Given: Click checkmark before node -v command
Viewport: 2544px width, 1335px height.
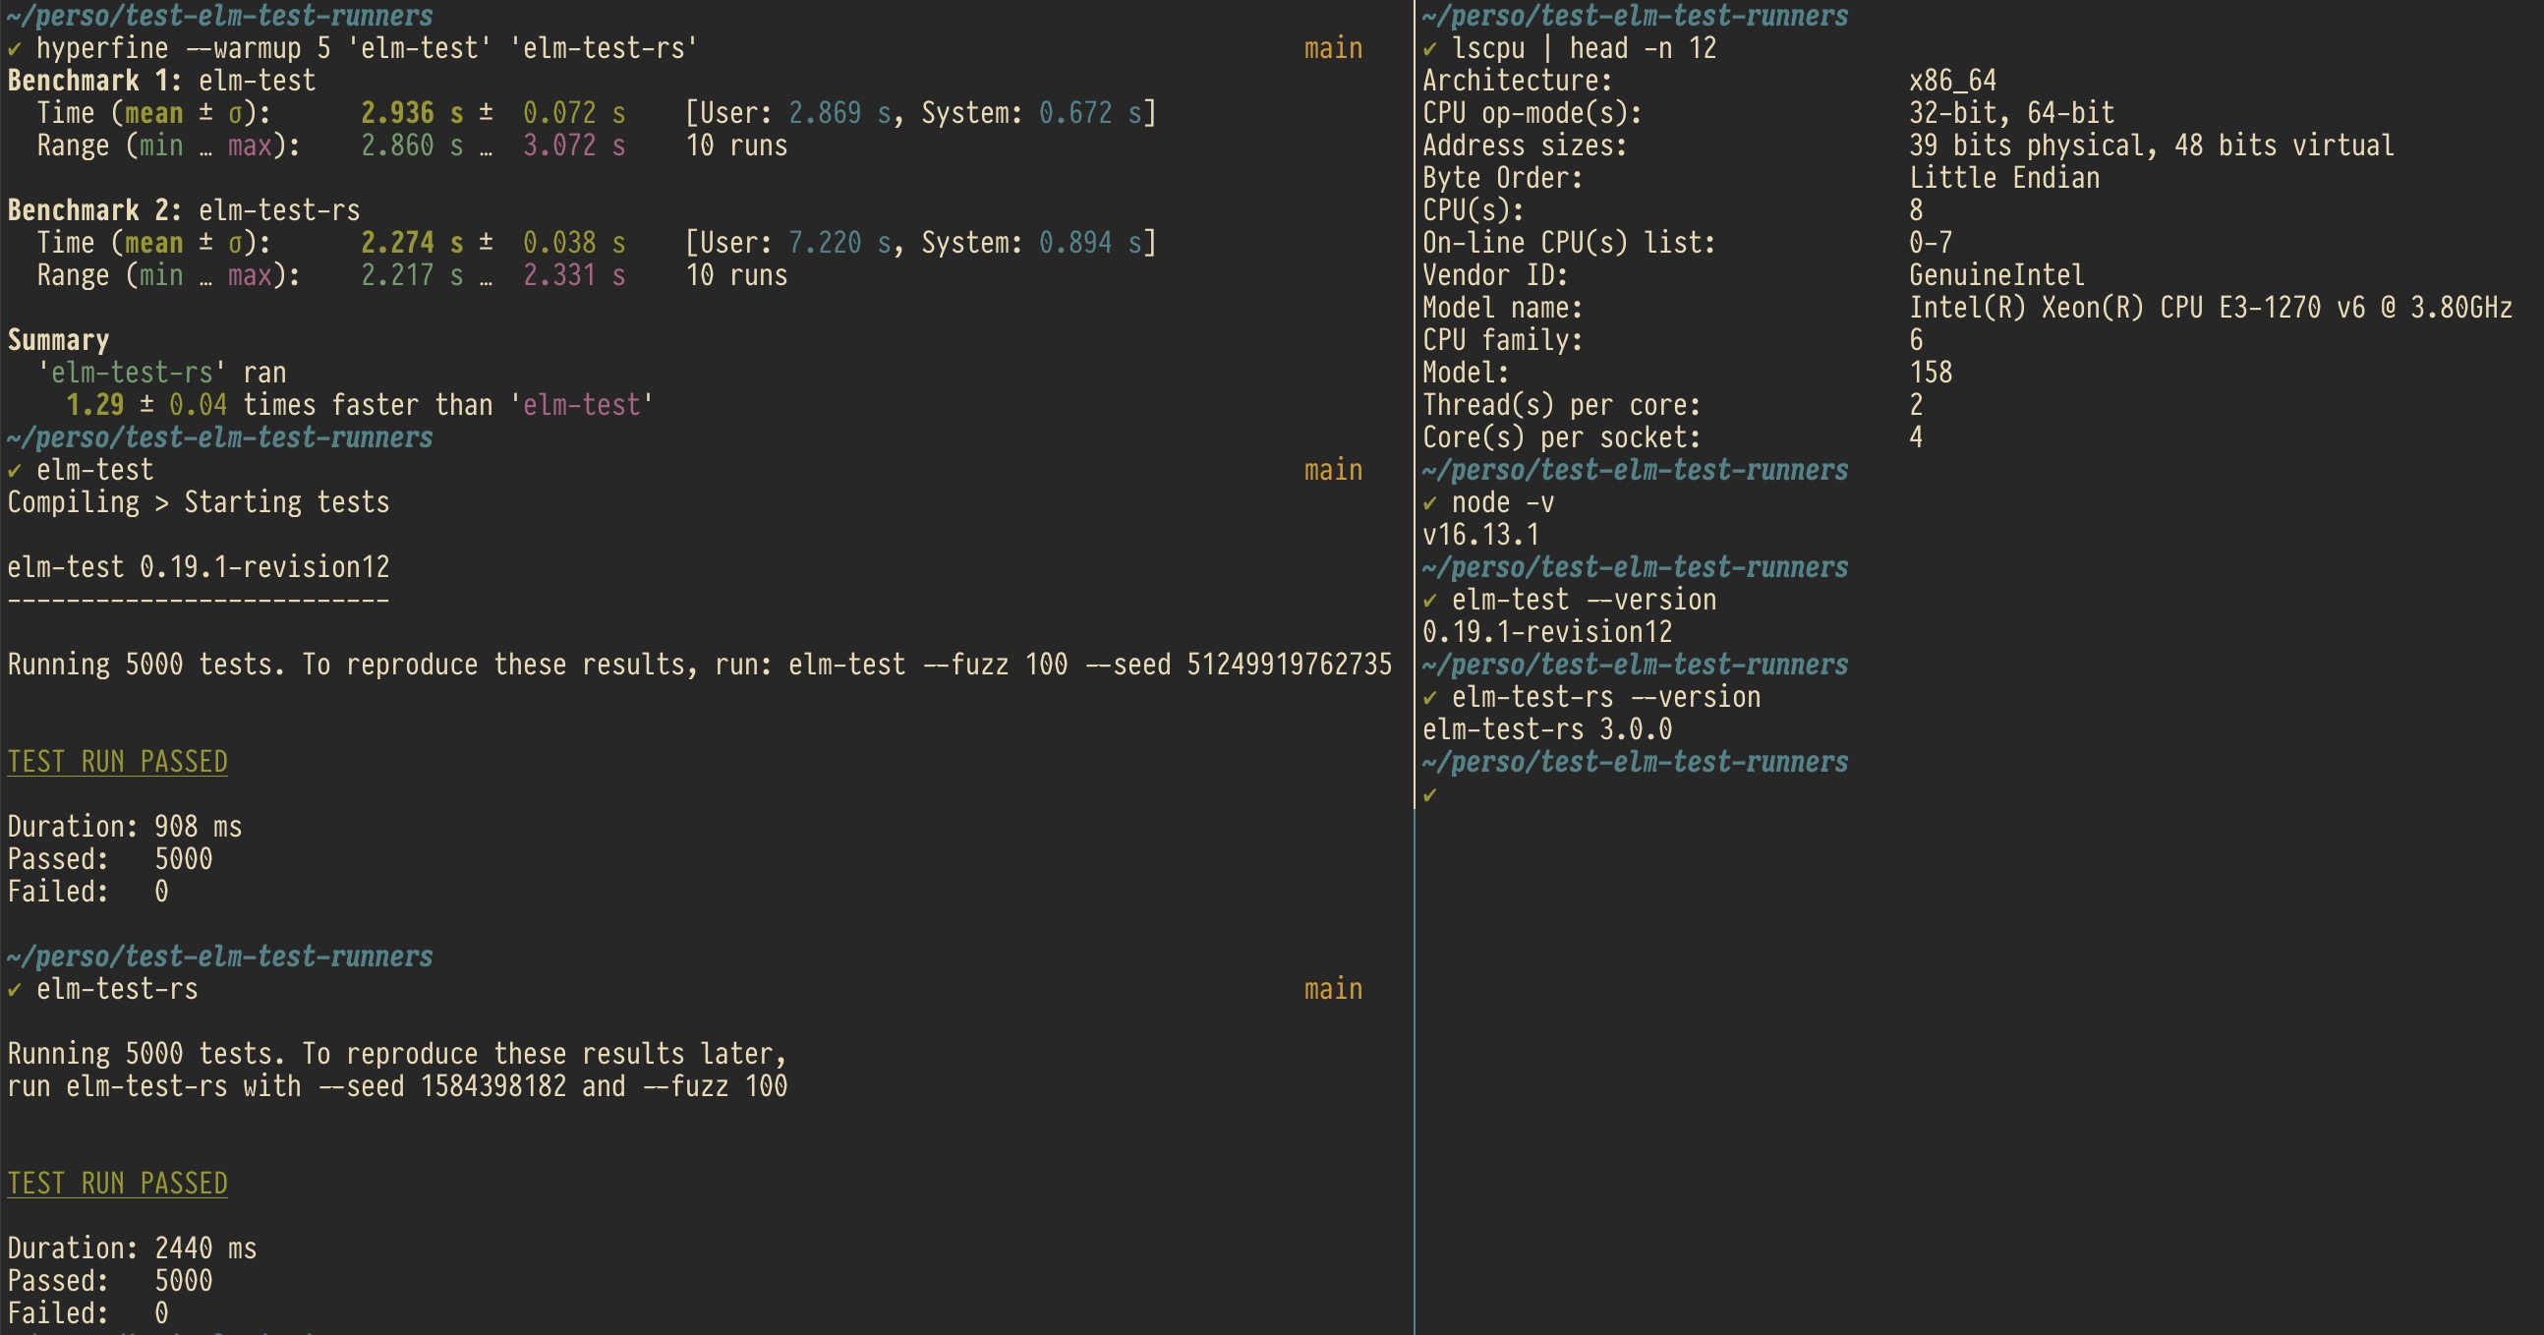Looking at the screenshot, I should coord(1429,503).
